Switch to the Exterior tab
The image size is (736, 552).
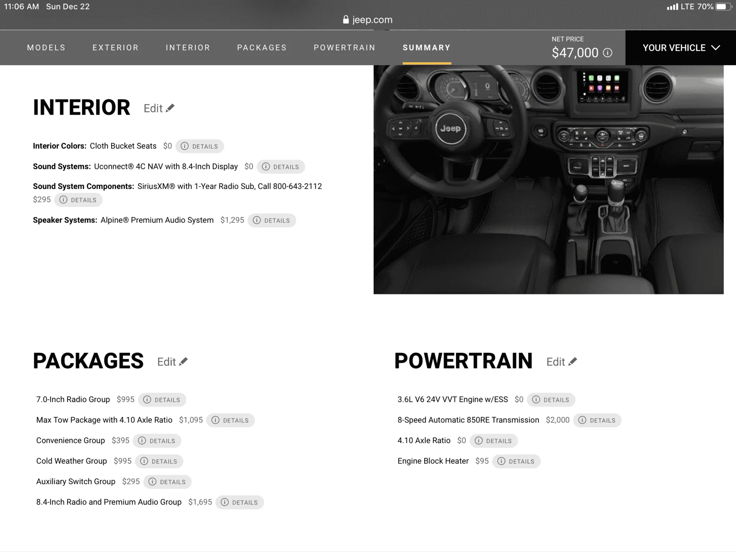point(115,48)
